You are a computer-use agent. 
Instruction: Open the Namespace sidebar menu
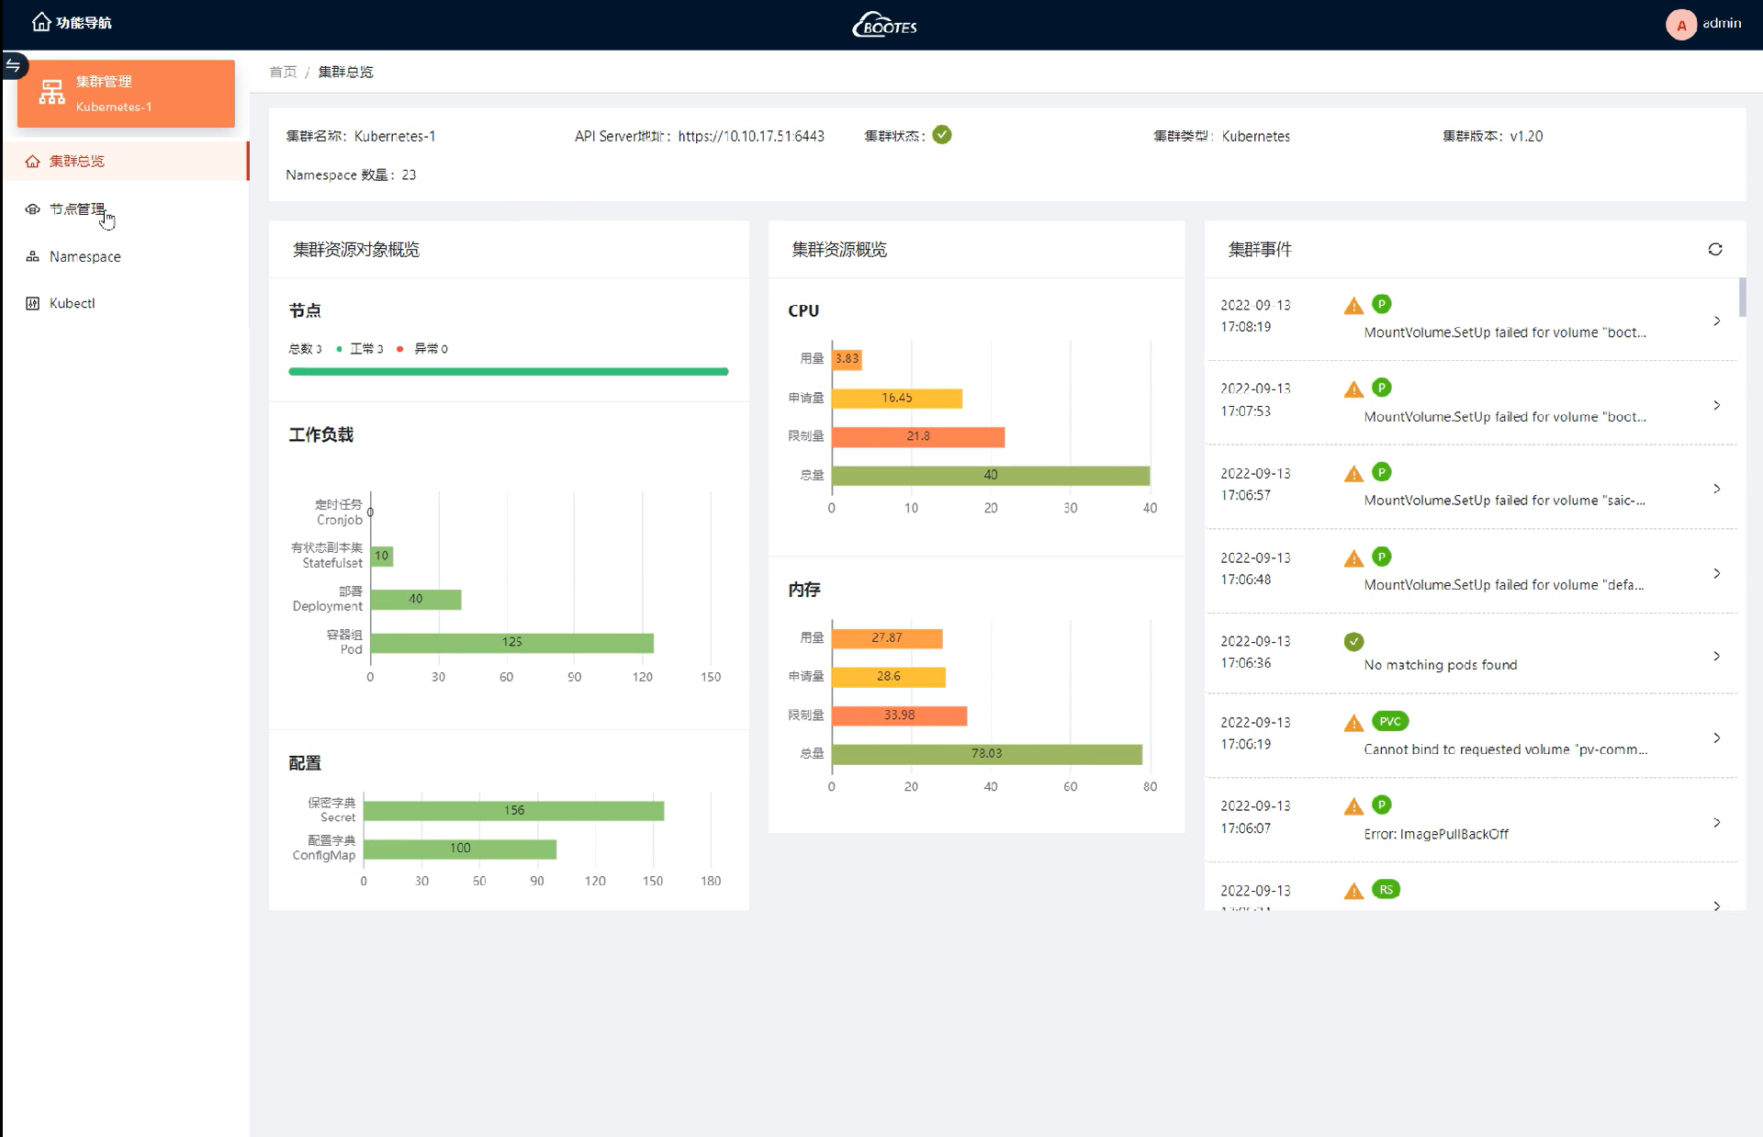point(84,256)
